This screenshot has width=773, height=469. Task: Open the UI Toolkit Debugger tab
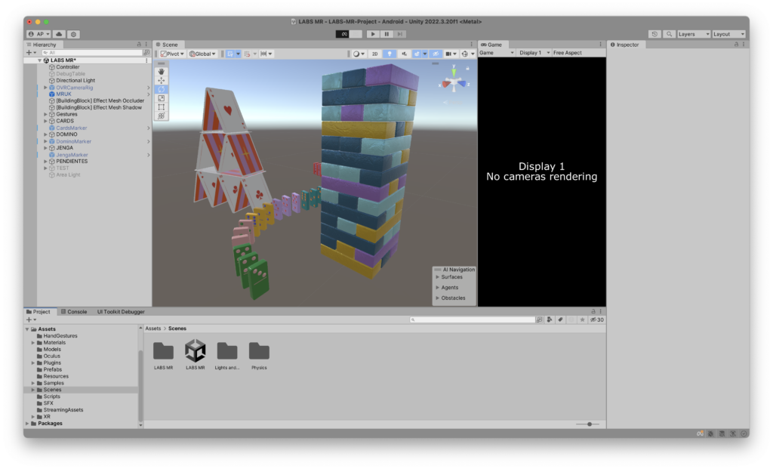tap(120, 311)
